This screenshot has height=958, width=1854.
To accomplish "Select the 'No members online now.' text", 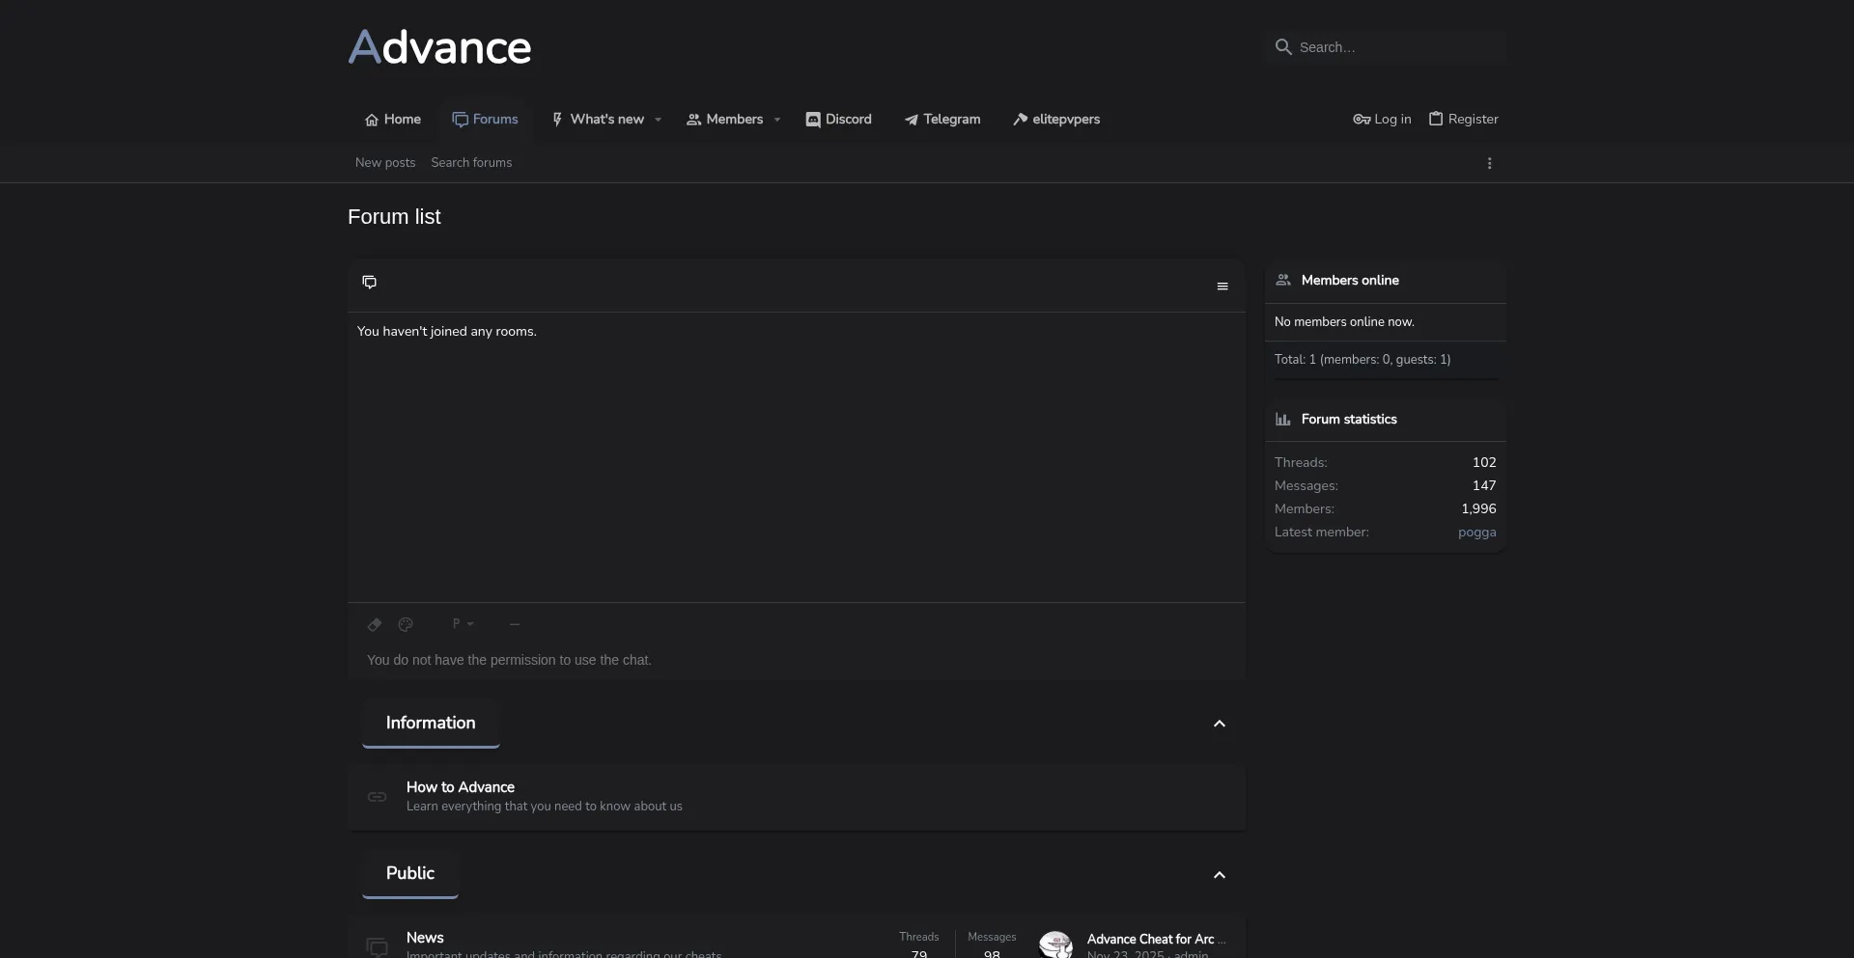I will (x=1344, y=322).
